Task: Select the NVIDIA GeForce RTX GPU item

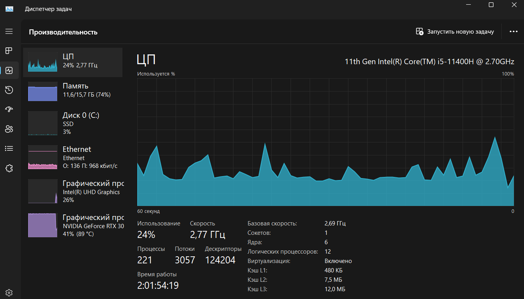Action: click(x=73, y=225)
